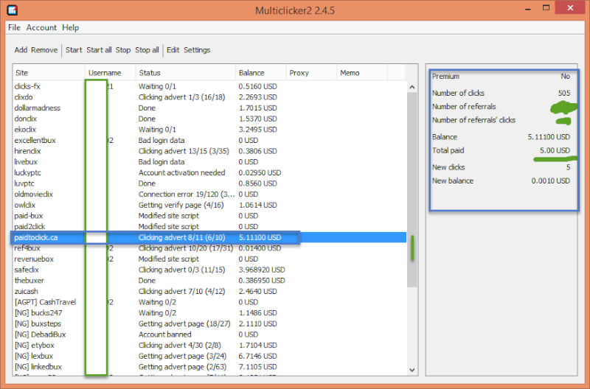
Task: Select the [NG] buxsteps row
Action: (x=209, y=323)
